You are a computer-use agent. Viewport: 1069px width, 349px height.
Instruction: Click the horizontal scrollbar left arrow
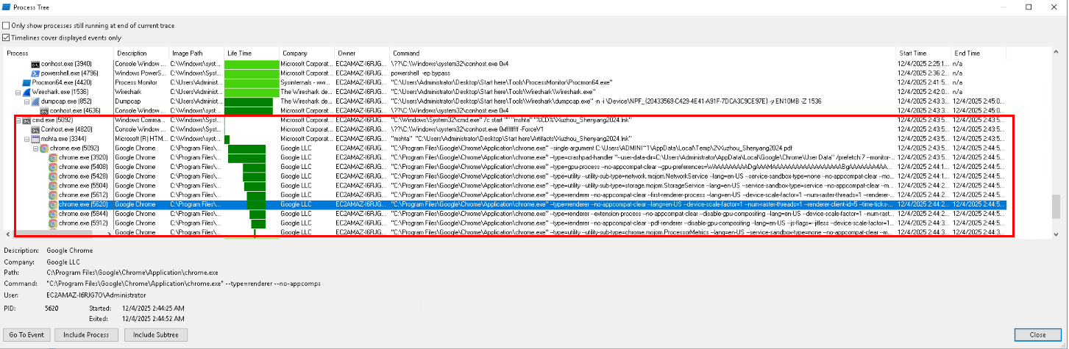tap(8, 233)
